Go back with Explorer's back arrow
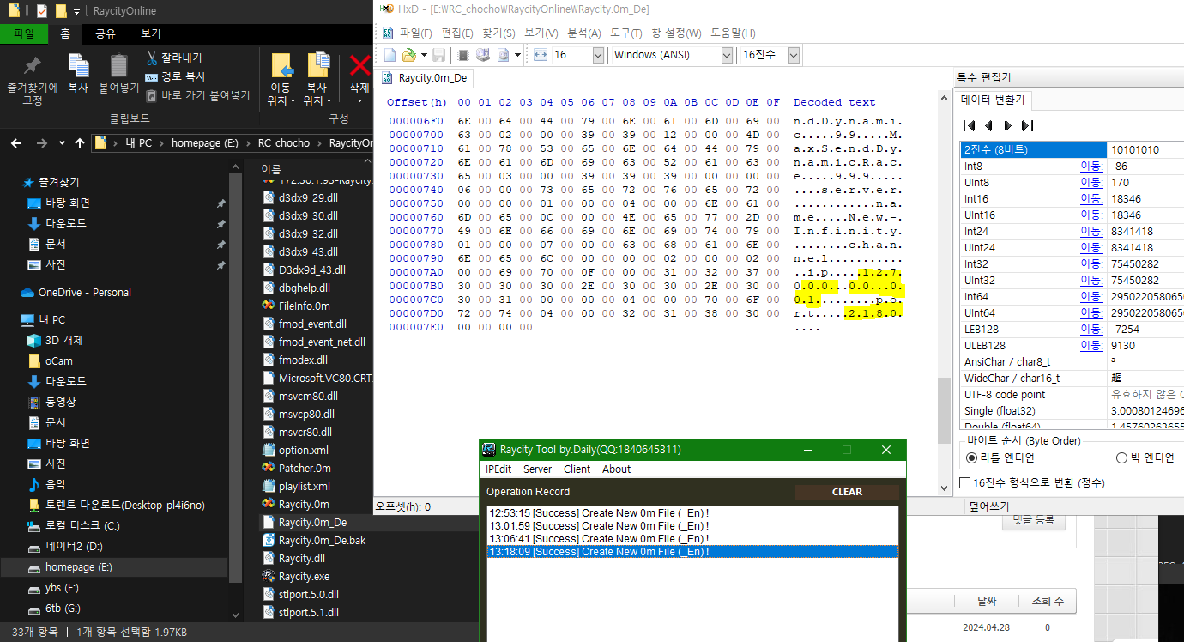The height and width of the screenshot is (642, 1184). click(x=17, y=142)
